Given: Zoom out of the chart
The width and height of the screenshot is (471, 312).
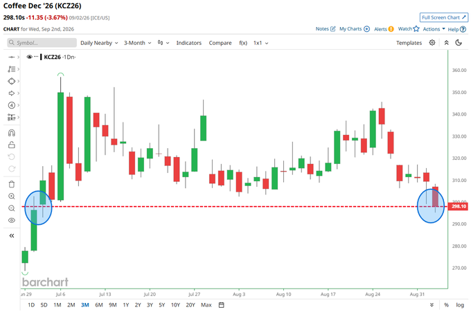Looking at the screenshot, I should click(x=11, y=208).
